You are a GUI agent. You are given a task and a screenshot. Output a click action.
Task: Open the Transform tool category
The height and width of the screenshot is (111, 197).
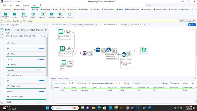pos(72,9)
